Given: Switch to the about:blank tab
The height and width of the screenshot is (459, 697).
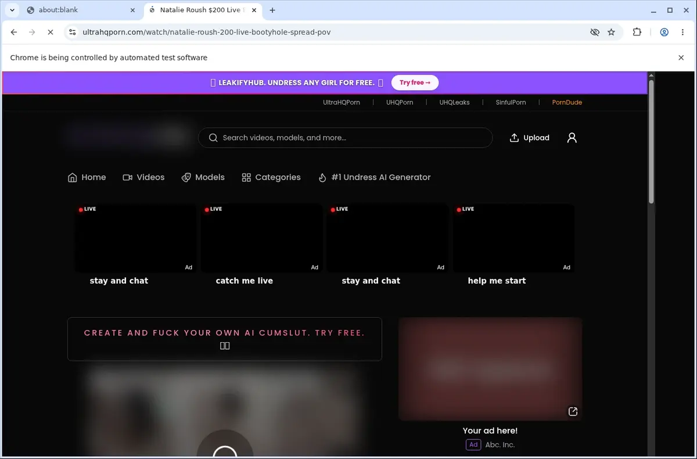Looking at the screenshot, I should [x=80, y=10].
